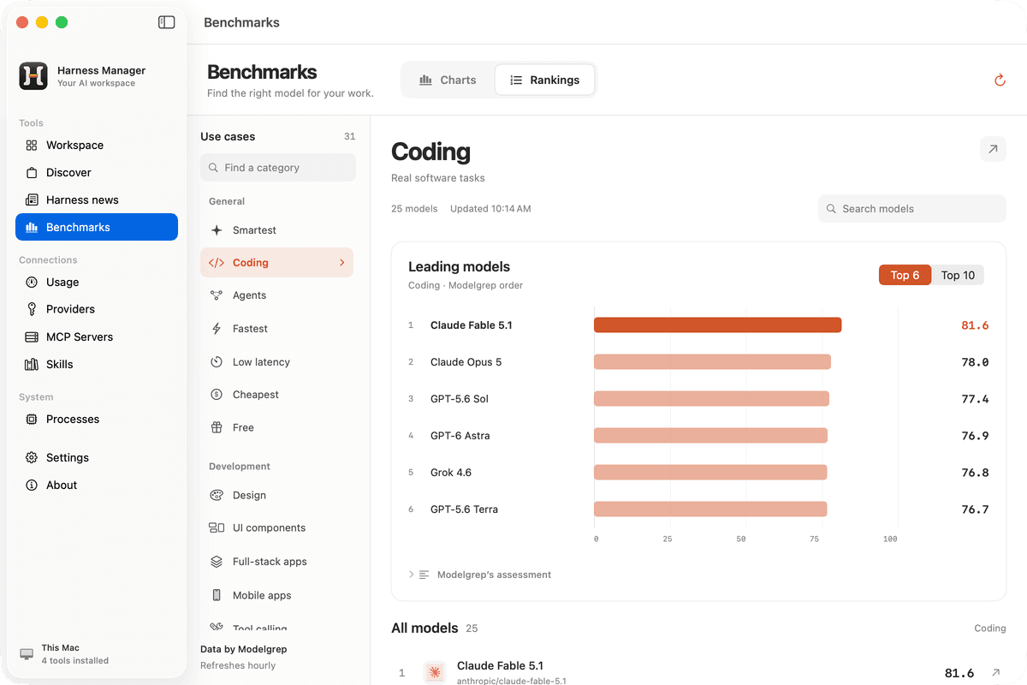1027x685 pixels.
Task: Click the Leading models heading
Action: point(459,266)
